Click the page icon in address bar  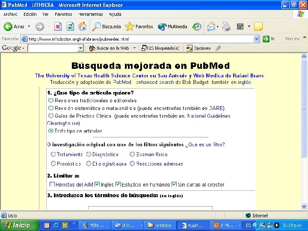(x=24, y=39)
